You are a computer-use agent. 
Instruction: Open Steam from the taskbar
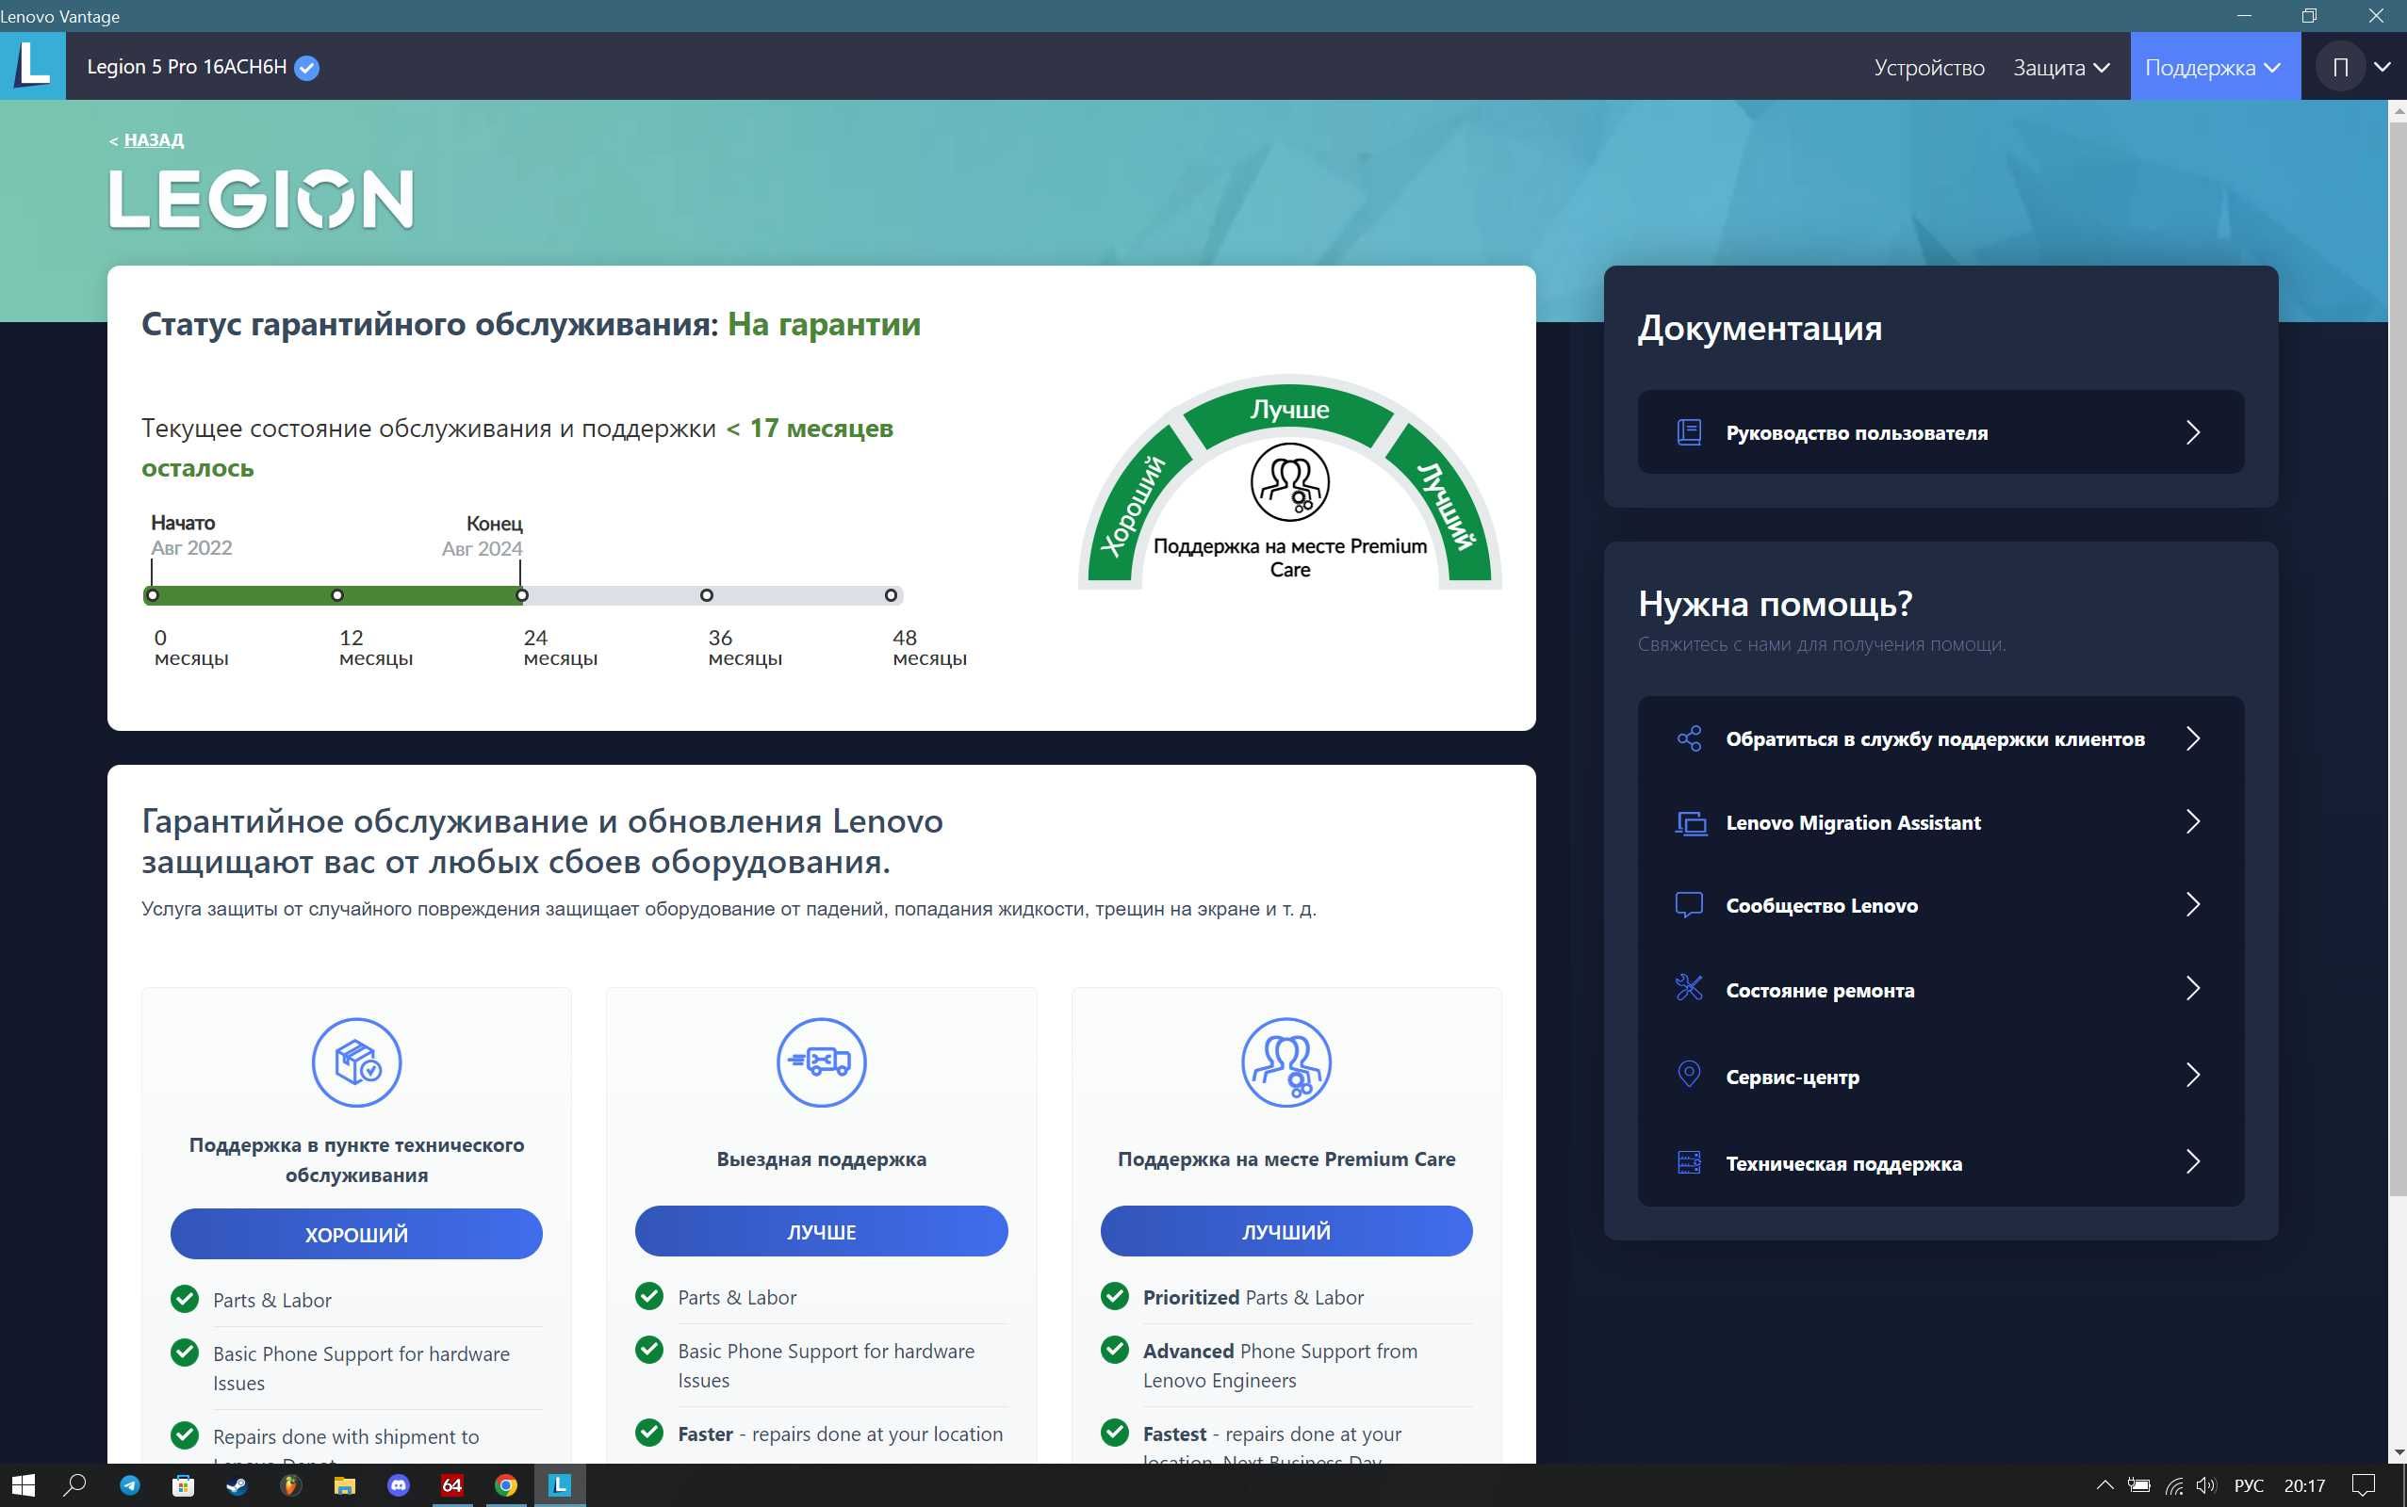237,1485
